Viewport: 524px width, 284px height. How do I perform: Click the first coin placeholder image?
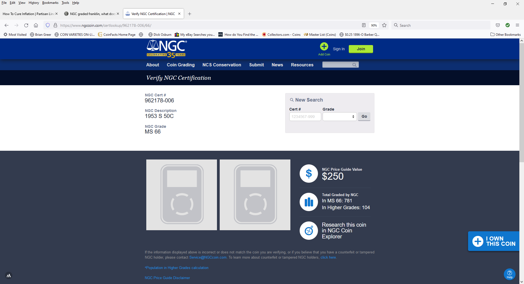181,195
